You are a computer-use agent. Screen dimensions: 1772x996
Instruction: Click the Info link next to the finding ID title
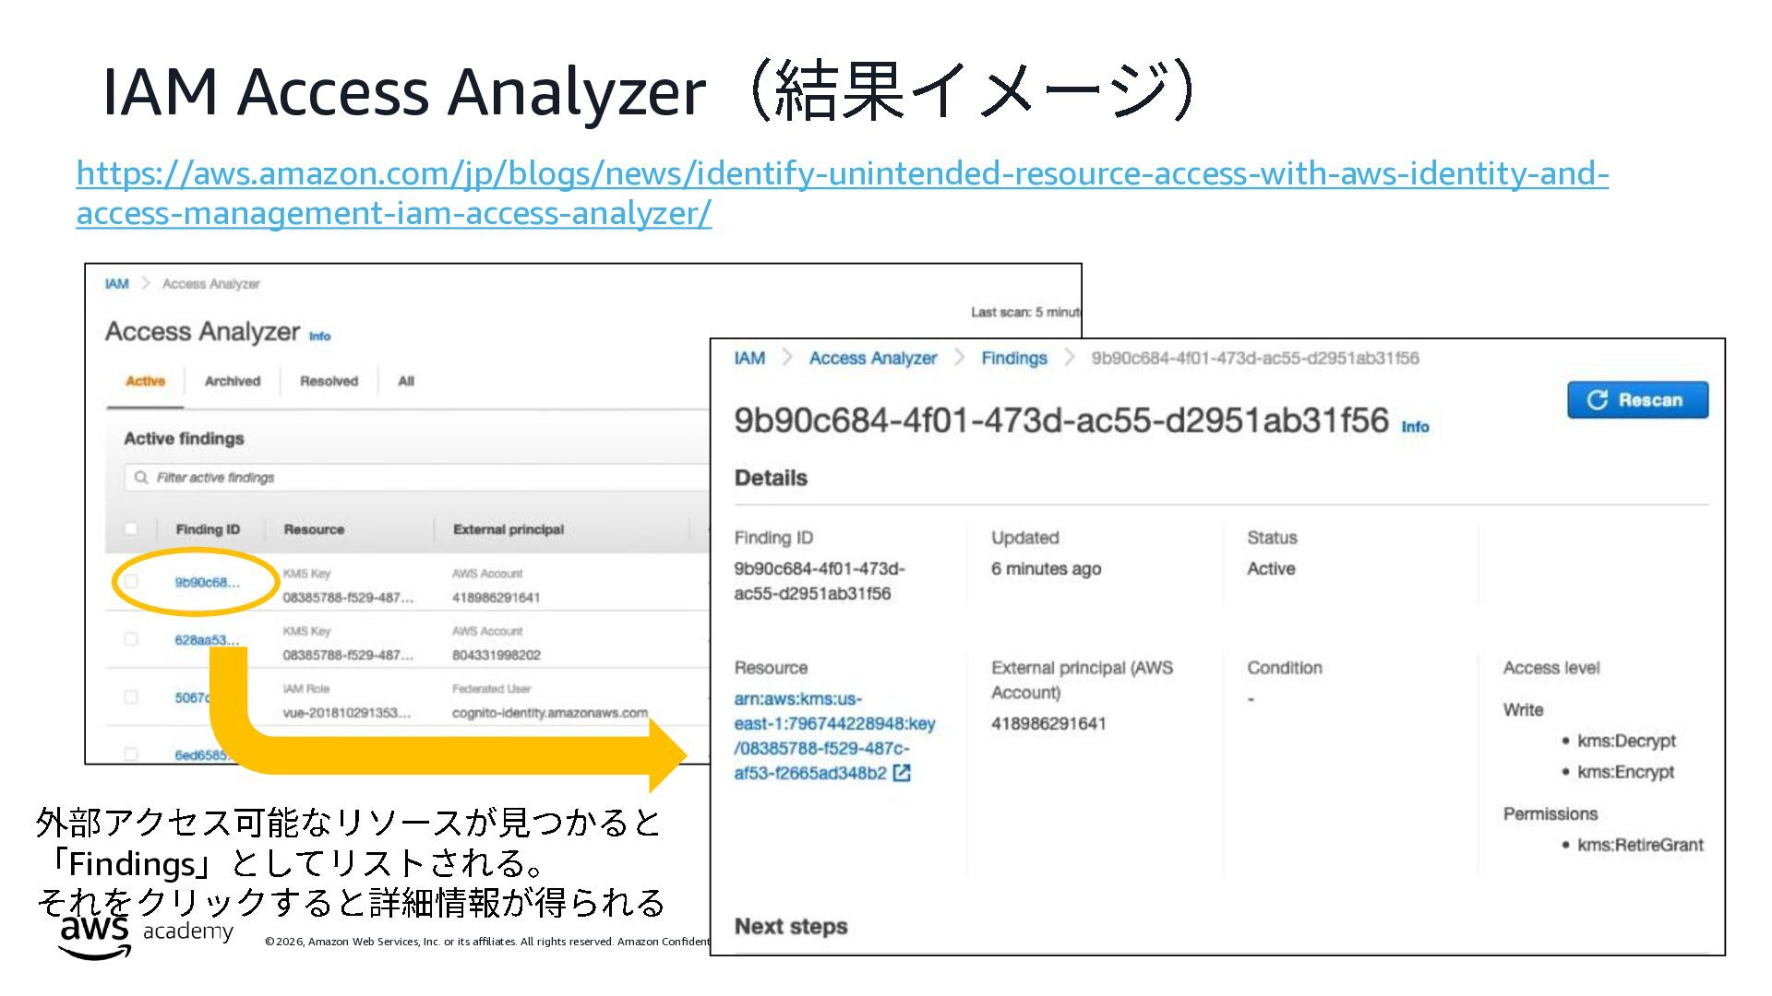tap(1415, 427)
